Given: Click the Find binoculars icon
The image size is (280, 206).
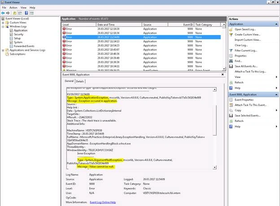Looking at the screenshot, I should pos(231,61).
